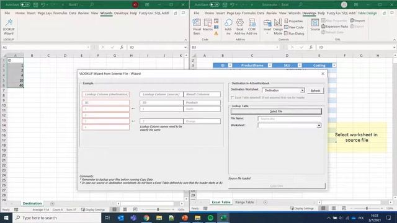Click Run Dialog in Controls group
Screen dimensions: 397x223
294,33
